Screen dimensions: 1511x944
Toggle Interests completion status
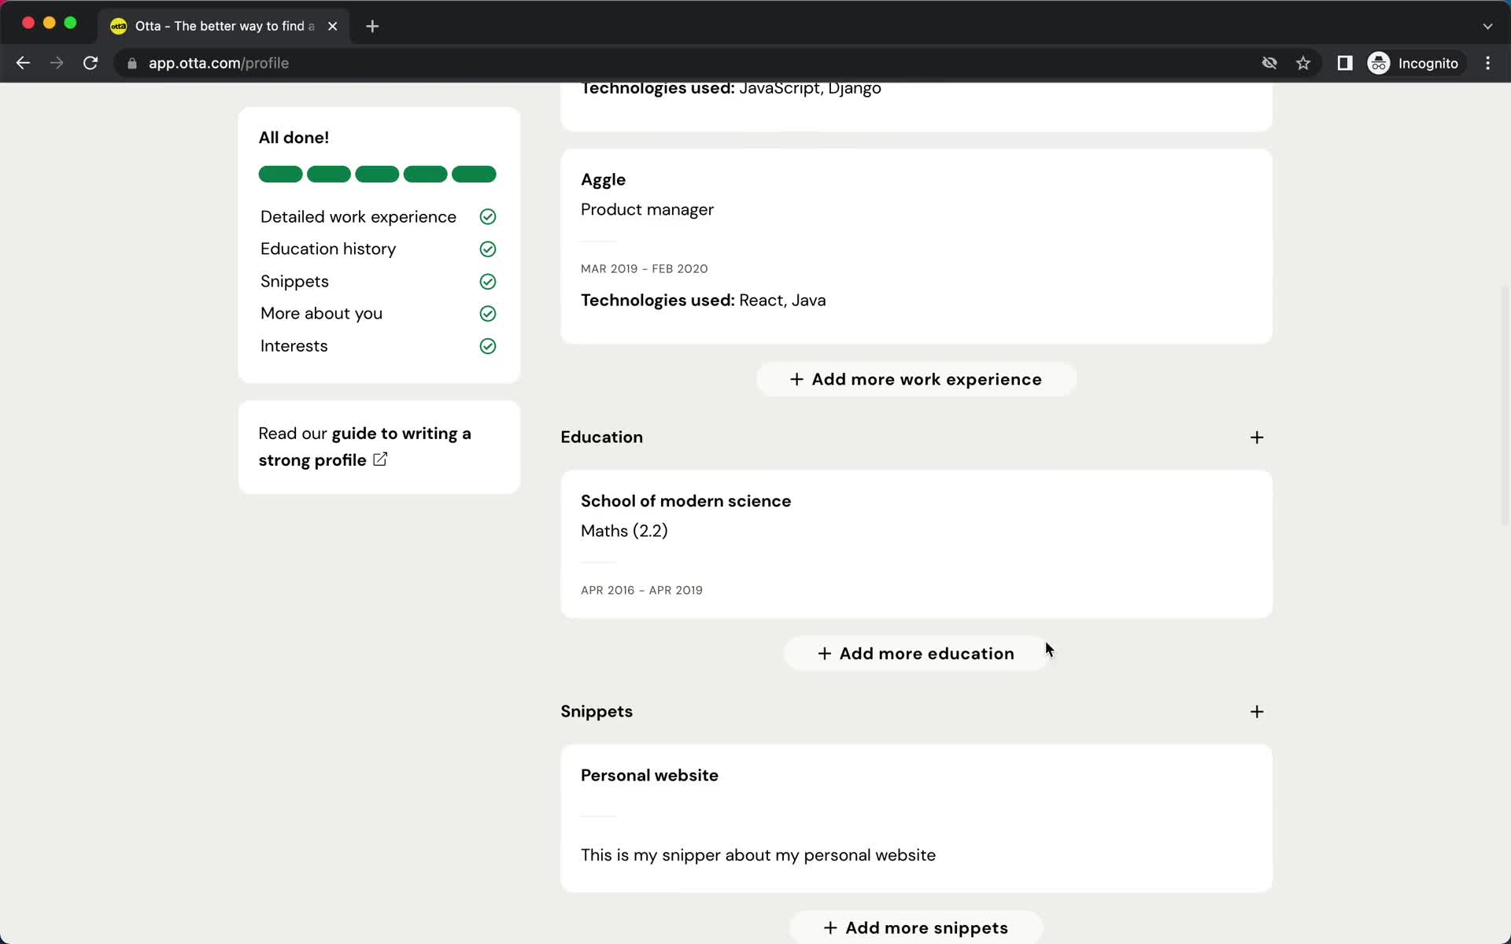point(487,345)
